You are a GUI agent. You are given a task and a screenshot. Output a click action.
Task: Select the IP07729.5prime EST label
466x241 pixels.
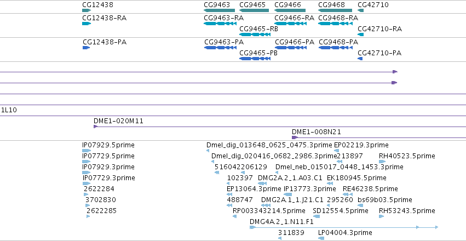tap(108, 156)
